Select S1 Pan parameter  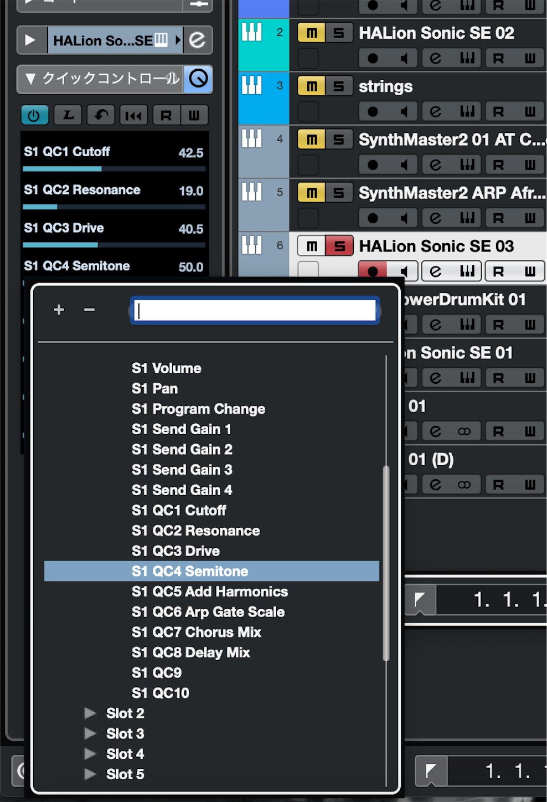[x=154, y=389]
